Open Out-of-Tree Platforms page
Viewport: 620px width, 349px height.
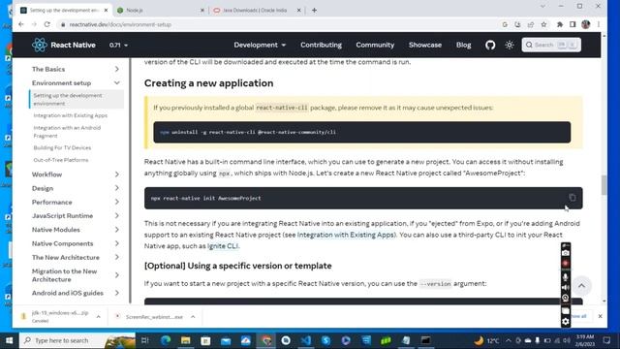(x=61, y=160)
